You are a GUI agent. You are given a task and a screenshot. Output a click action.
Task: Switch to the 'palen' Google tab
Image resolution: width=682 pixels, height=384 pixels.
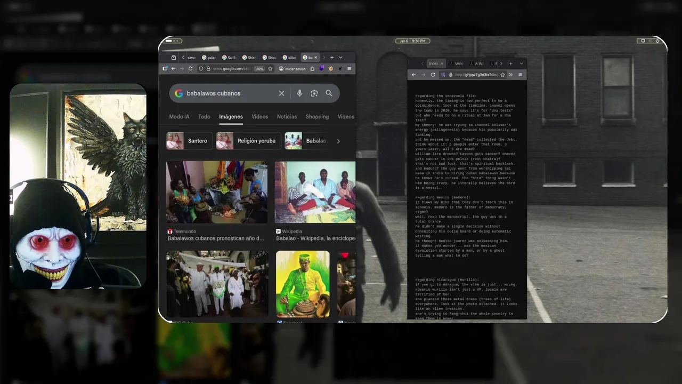click(x=209, y=58)
